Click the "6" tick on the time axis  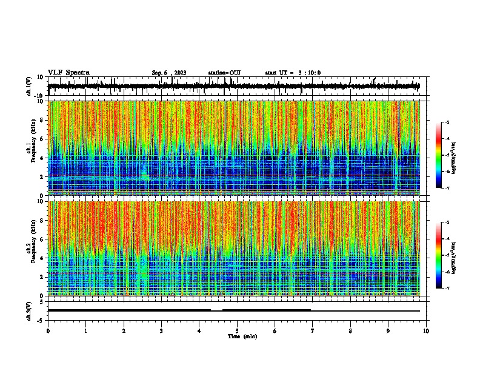(275, 331)
